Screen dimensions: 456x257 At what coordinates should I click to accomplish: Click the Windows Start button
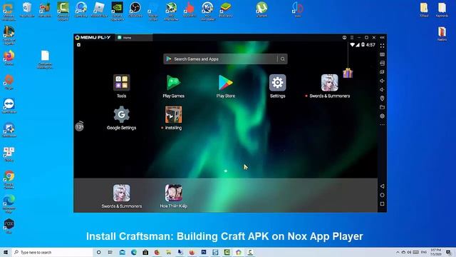[x=6, y=252]
